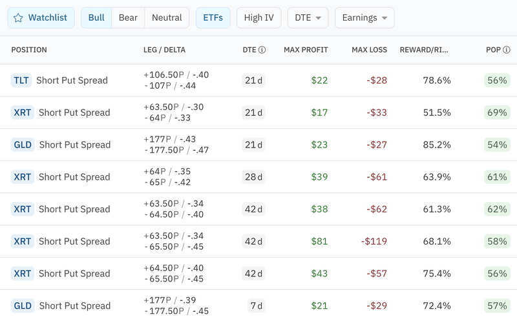Sort by MAX PROFIT column header

pyautogui.click(x=306, y=50)
